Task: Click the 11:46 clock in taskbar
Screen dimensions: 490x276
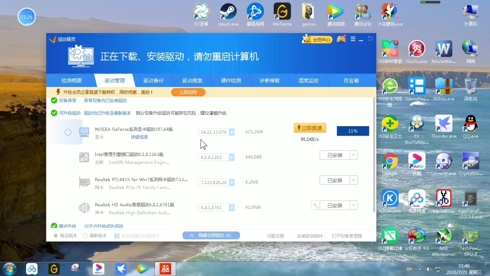Action: coord(464,266)
